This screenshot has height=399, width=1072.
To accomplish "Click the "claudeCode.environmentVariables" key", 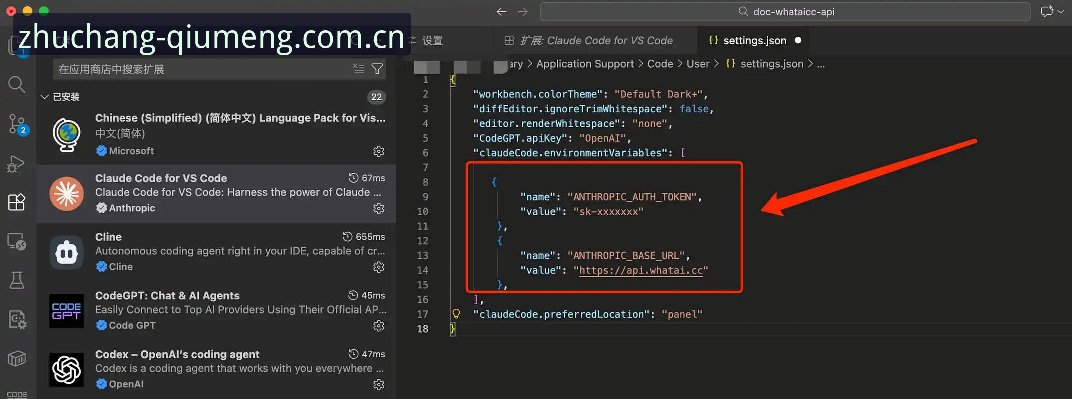I will pos(570,153).
